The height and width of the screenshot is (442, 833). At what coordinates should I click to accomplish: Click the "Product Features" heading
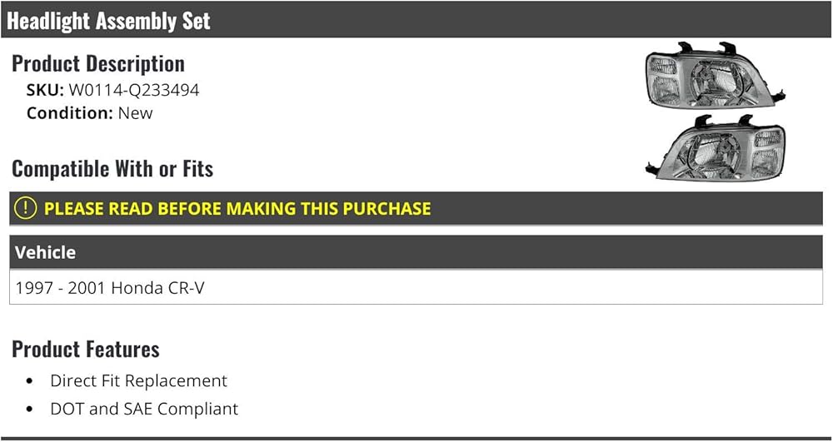pos(86,349)
